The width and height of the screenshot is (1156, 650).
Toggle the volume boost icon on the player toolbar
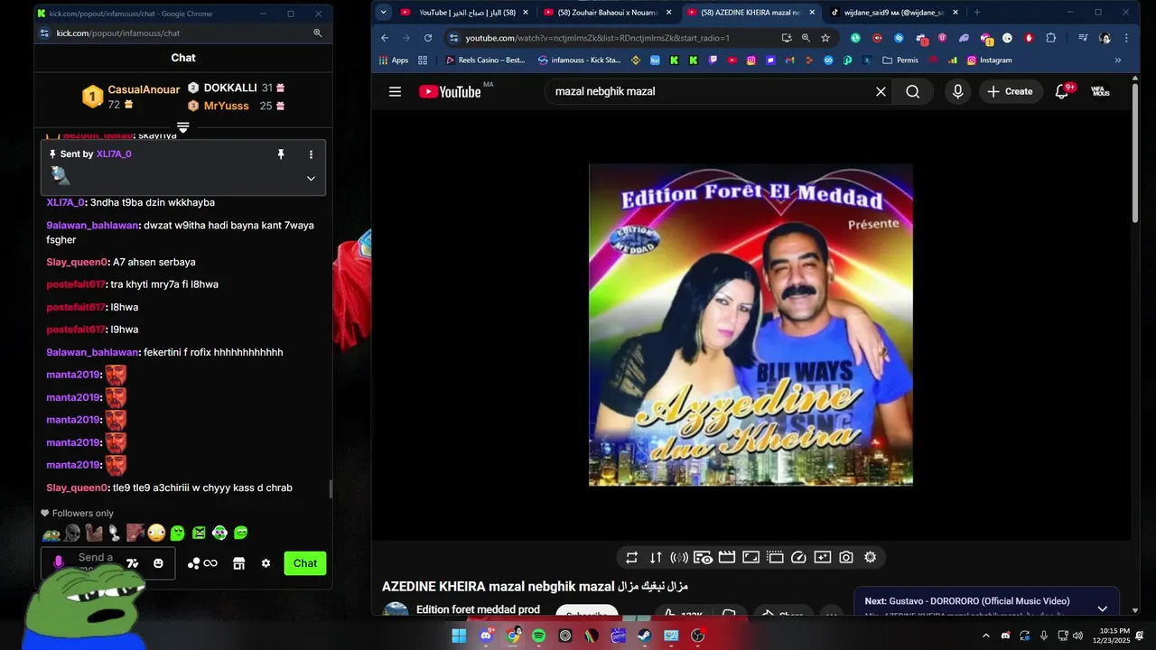point(680,557)
